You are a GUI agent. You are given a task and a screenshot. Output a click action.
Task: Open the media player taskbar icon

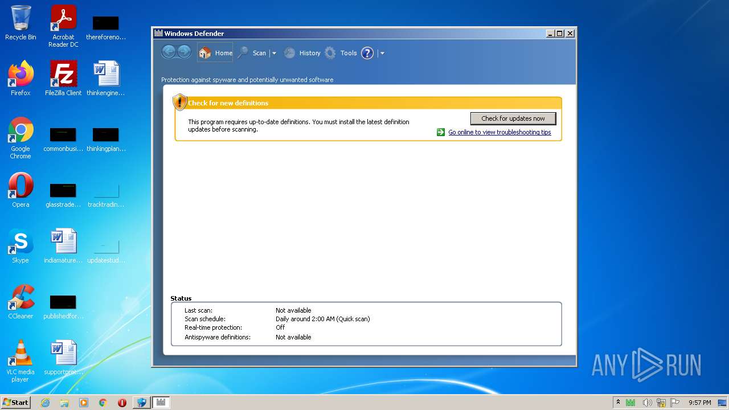pyautogui.click(x=84, y=403)
